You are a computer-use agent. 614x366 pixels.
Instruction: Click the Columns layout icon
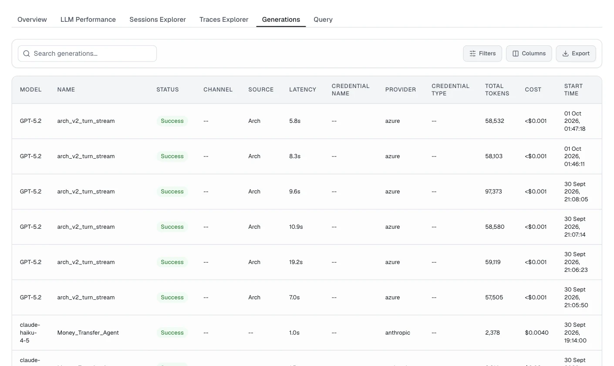[x=516, y=54]
